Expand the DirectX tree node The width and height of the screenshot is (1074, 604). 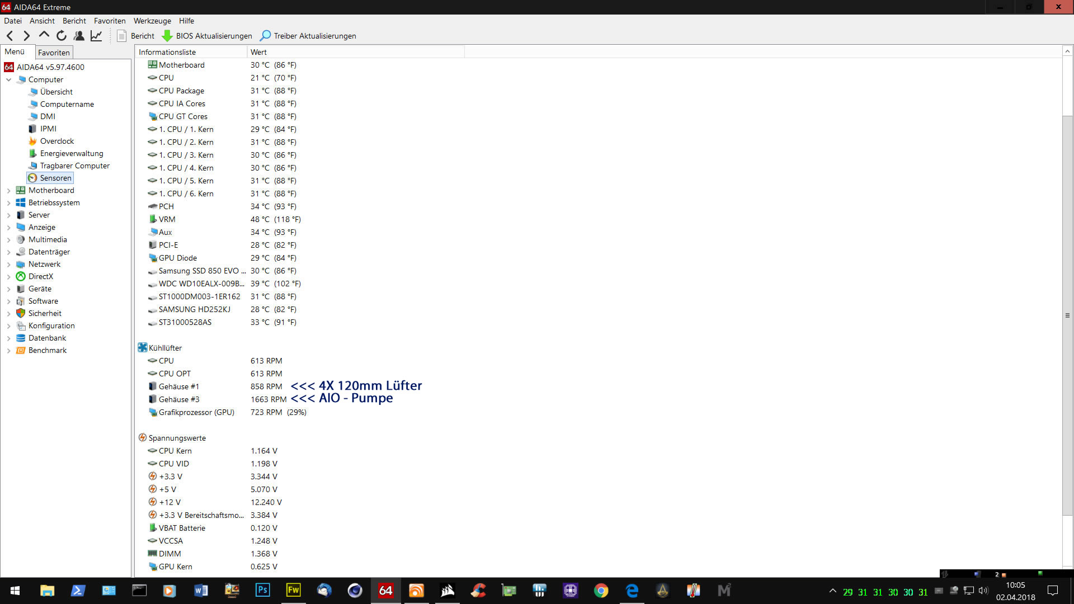coord(8,277)
